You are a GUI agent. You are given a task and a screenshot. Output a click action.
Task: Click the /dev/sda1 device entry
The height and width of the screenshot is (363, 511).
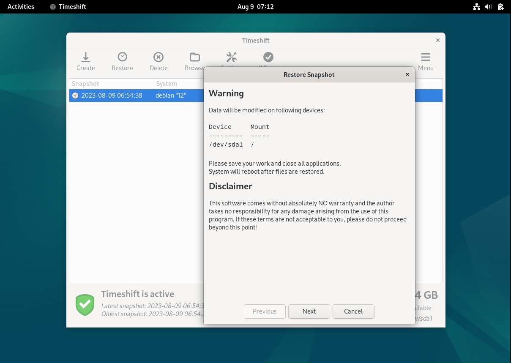click(226, 145)
